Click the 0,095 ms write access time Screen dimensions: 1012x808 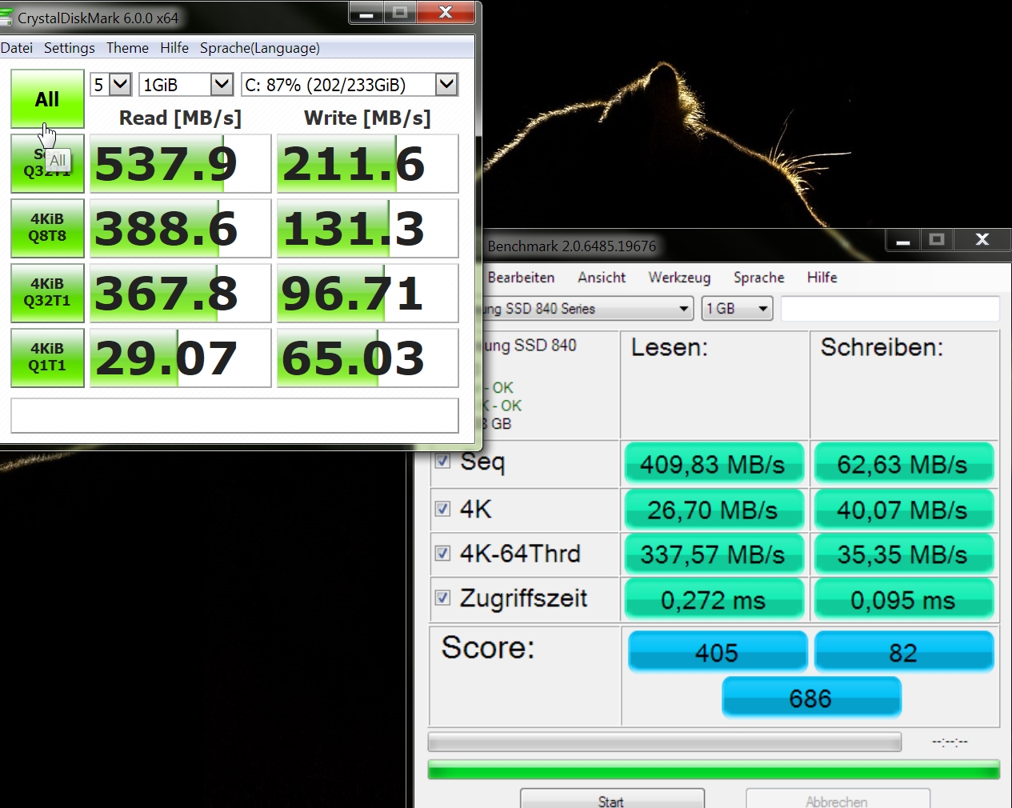click(903, 600)
